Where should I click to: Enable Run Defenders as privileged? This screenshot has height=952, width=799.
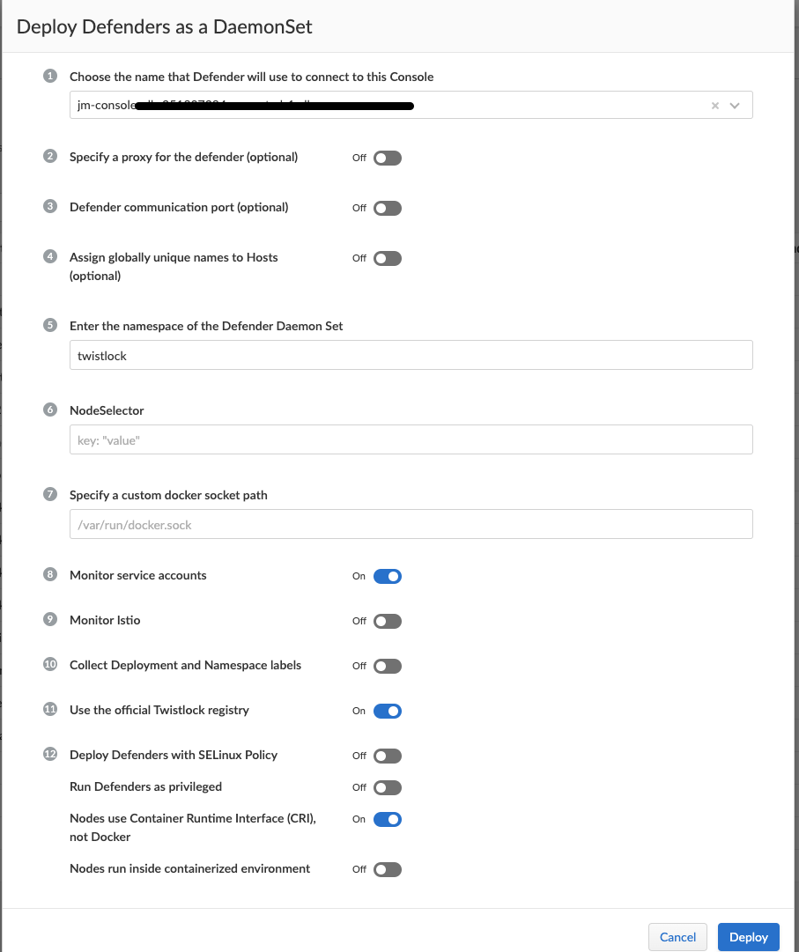[386, 786]
